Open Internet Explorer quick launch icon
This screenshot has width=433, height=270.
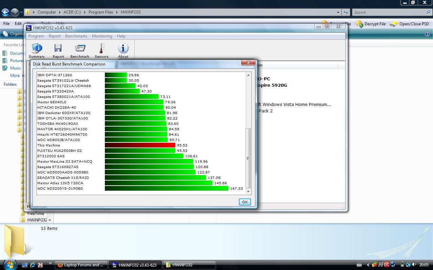(32, 265)
